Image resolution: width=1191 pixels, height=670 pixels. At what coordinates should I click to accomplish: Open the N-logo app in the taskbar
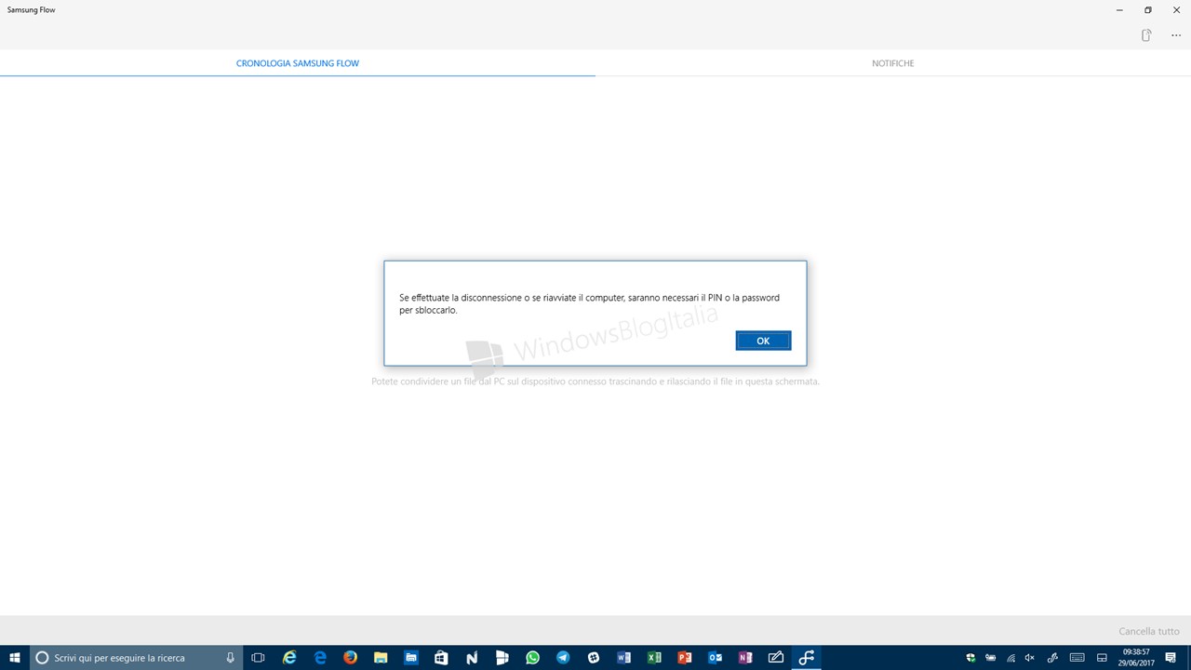pos(472,658)
